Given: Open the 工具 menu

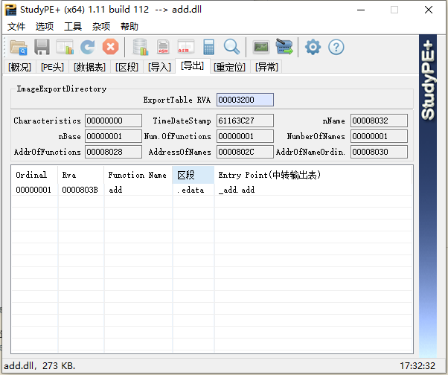Looking at the screenshot, I should coord(73,27).
